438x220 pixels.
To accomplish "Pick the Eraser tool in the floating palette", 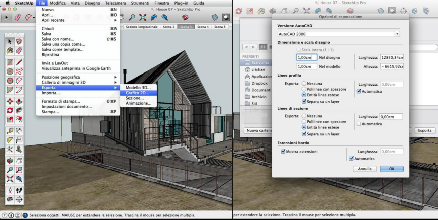I will click(19, 51).
